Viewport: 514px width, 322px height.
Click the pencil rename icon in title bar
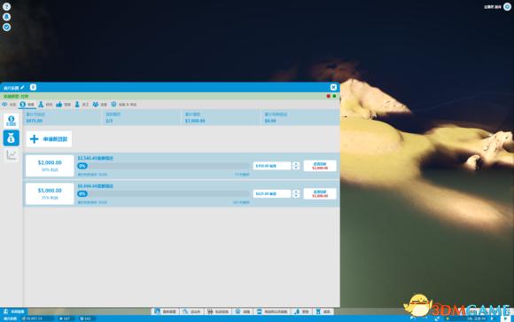pos(22,88)
